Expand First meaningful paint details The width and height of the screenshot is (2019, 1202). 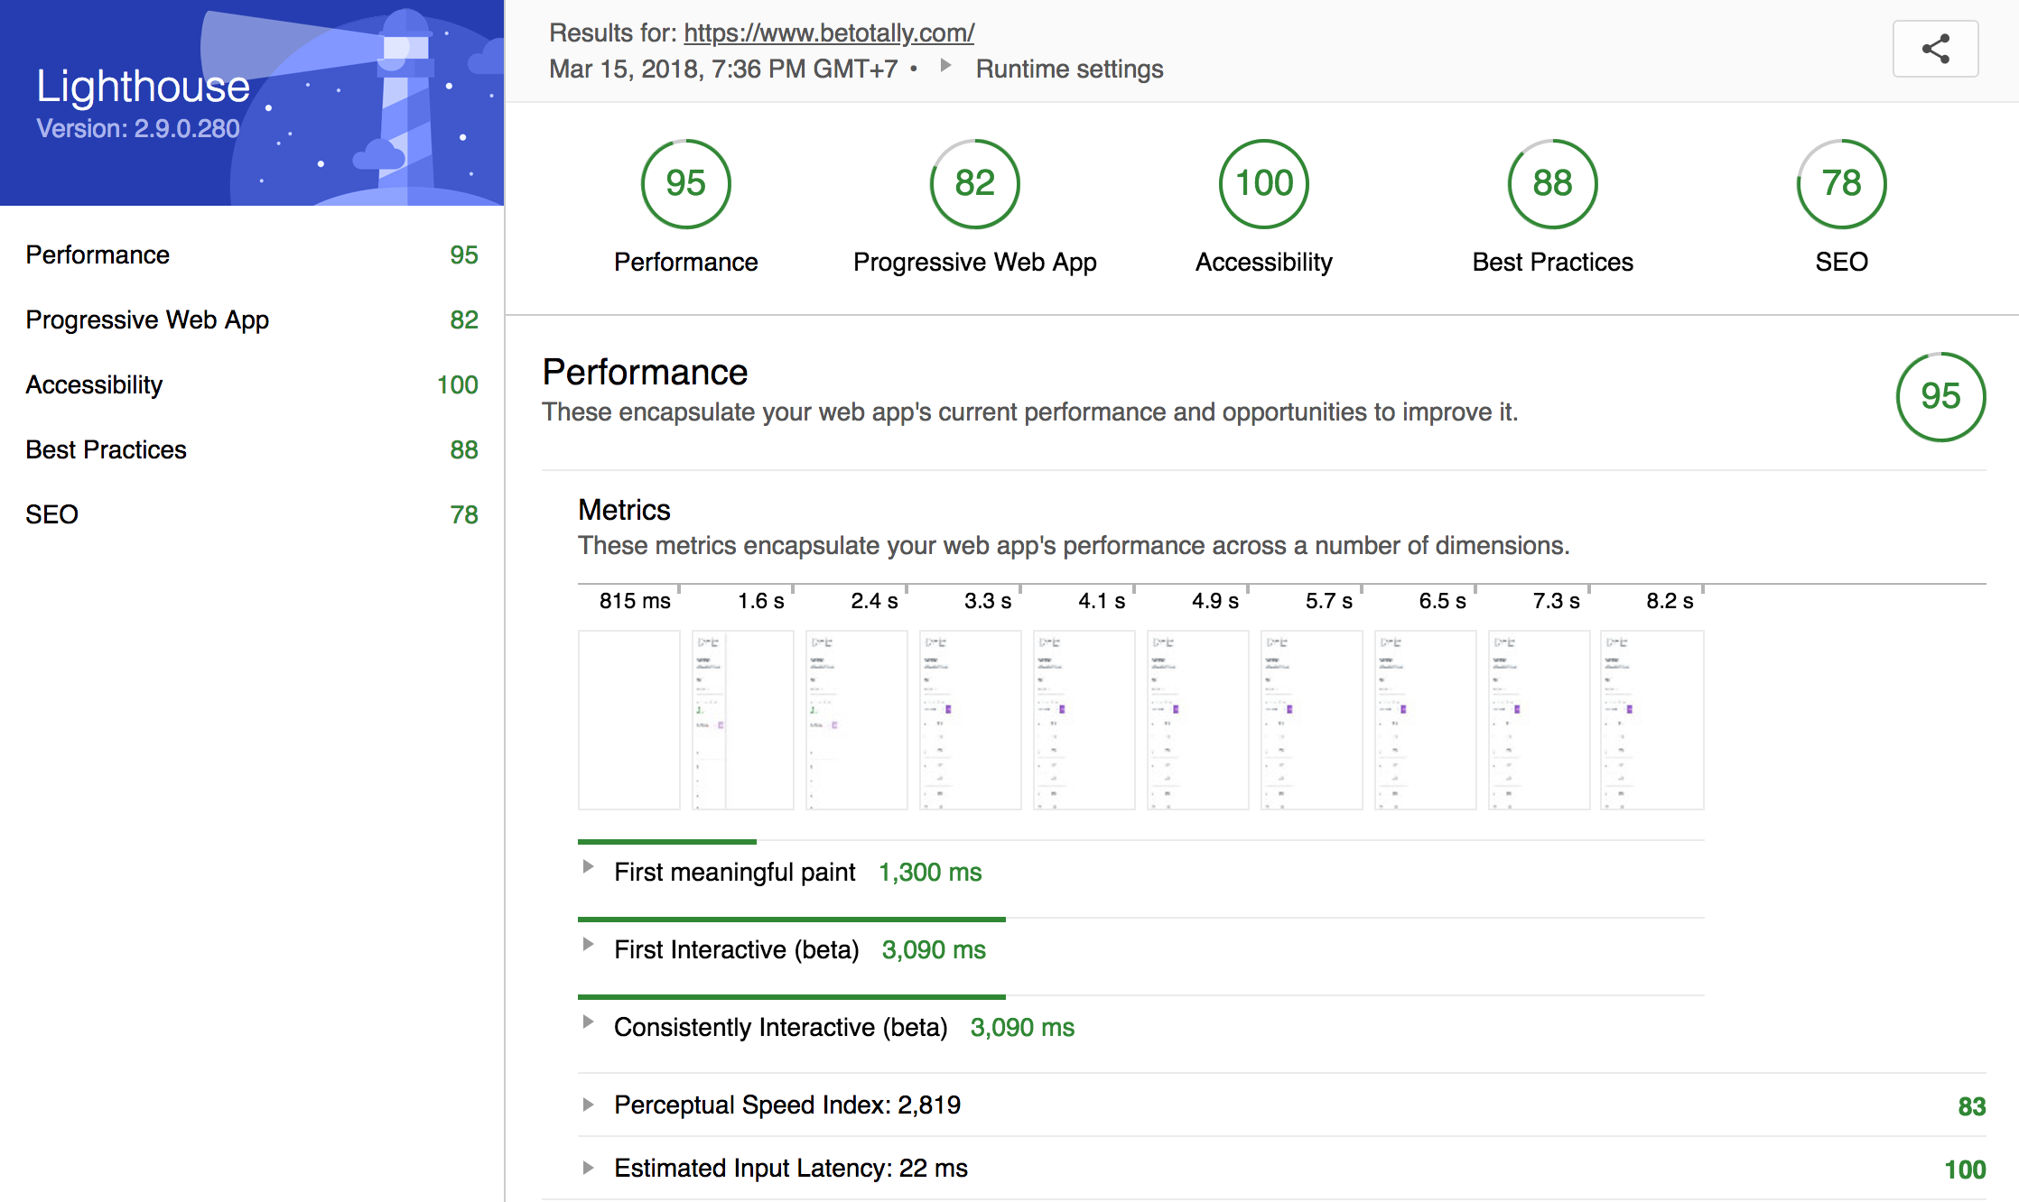(x=589, y=867)
